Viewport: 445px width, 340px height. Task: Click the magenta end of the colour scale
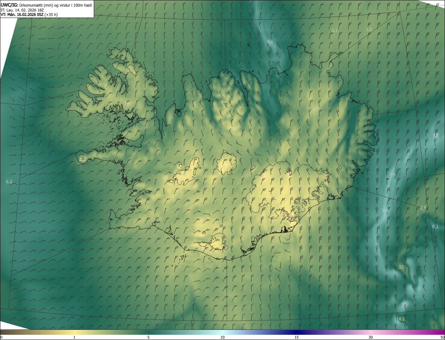[439, 332]
